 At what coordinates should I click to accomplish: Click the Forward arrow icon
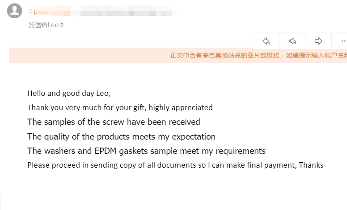tap(318, 41)
